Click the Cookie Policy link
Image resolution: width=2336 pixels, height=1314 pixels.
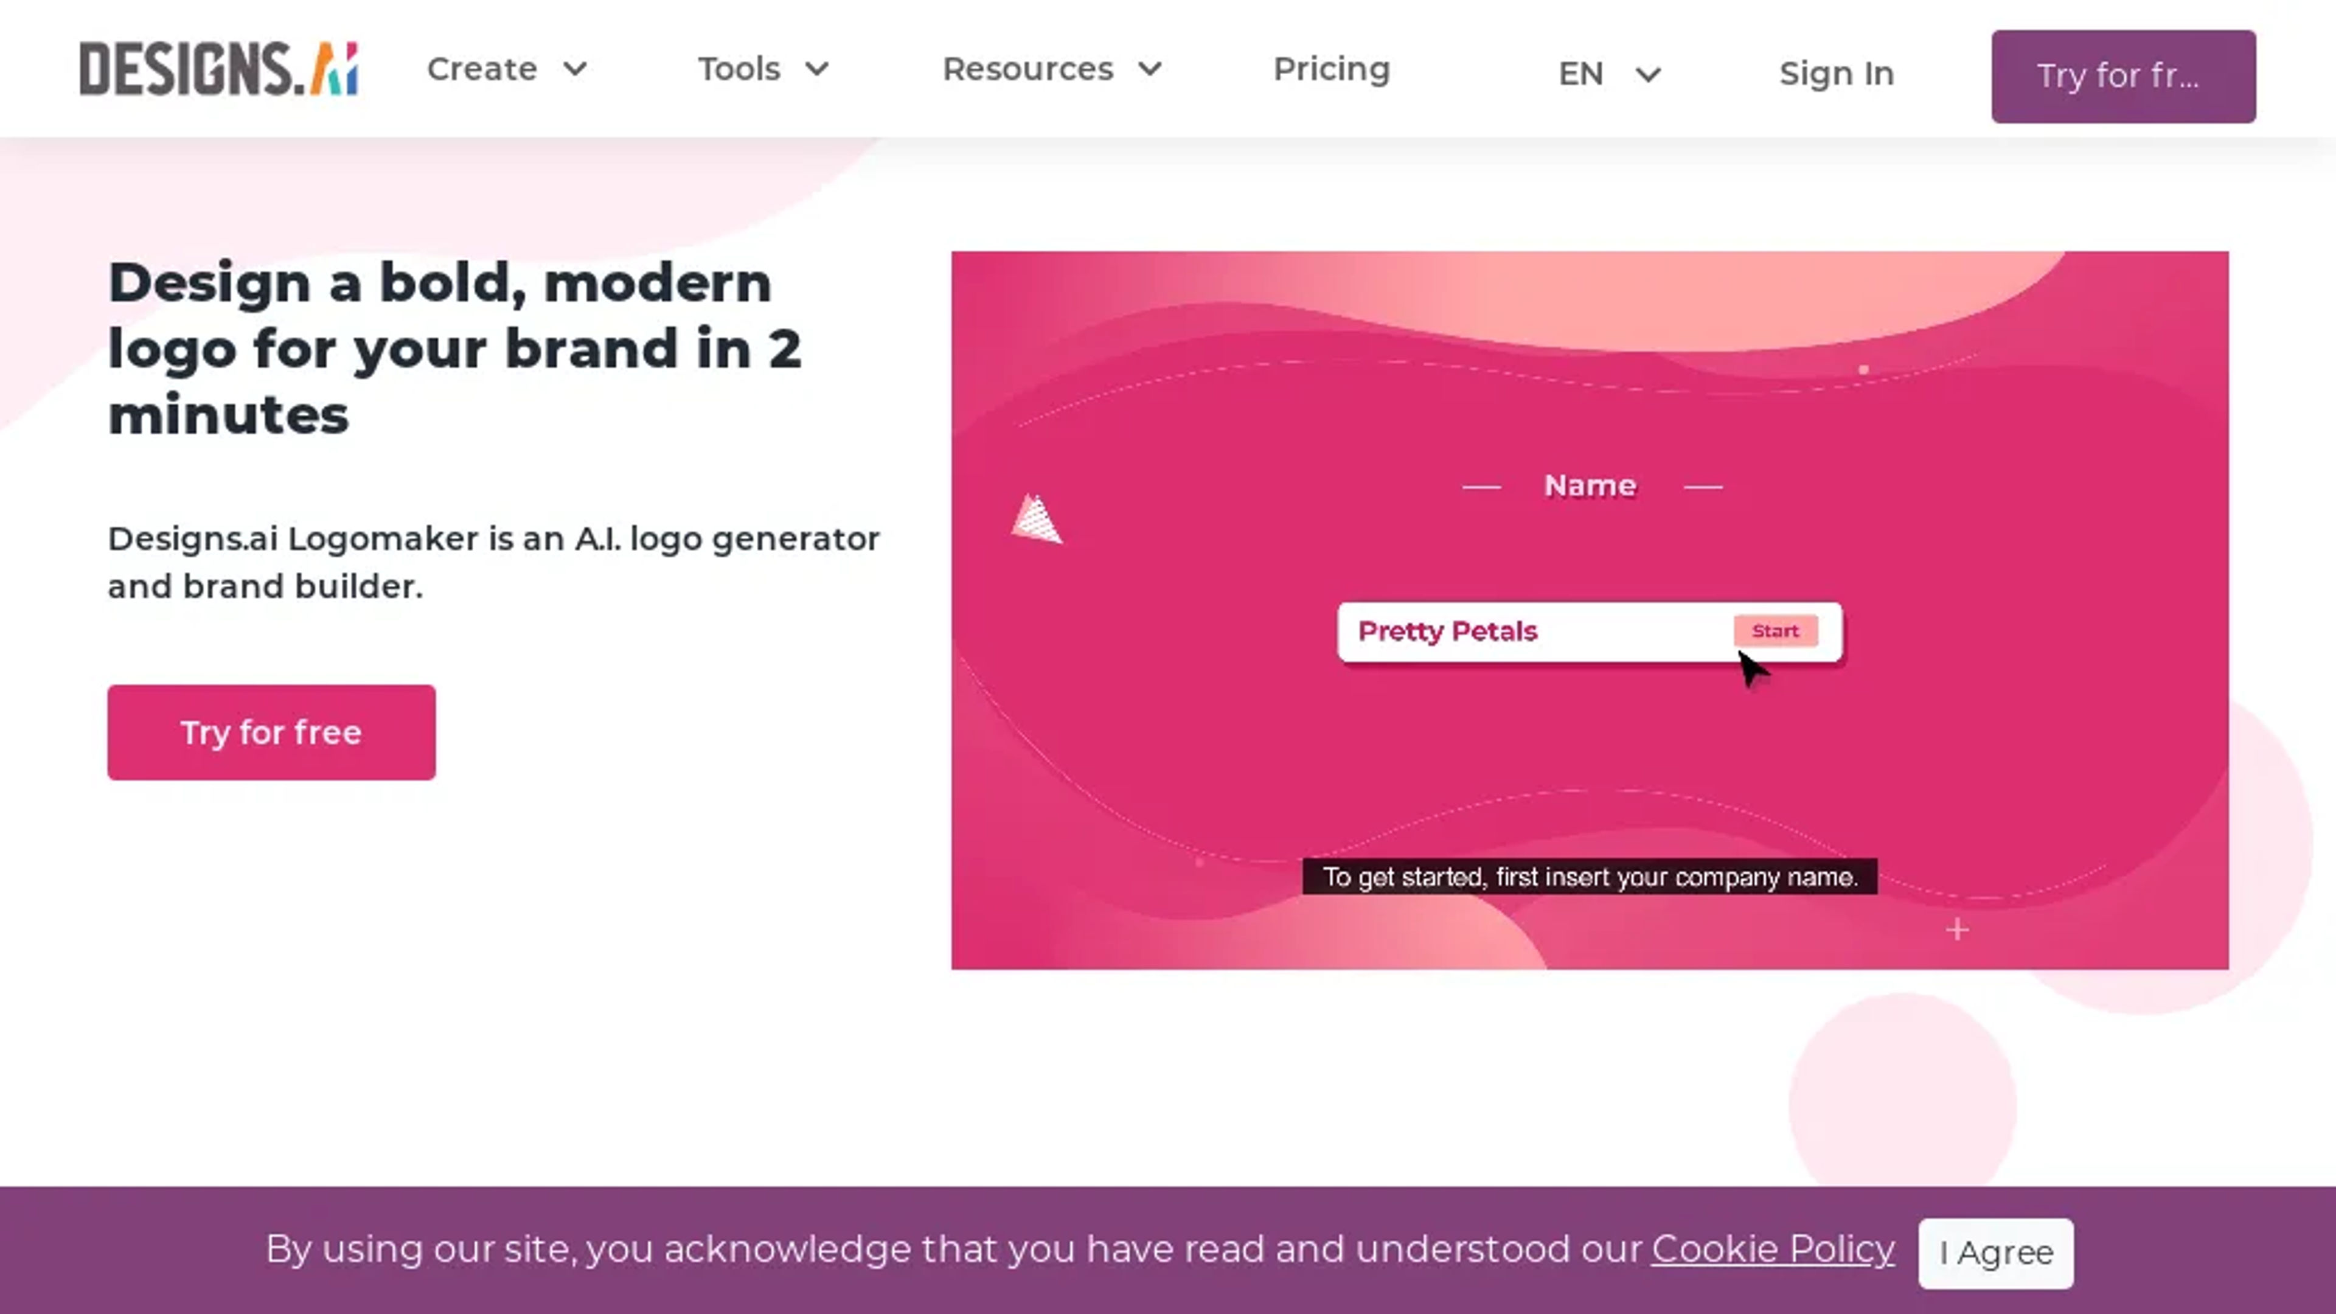pos(1773,1248)
